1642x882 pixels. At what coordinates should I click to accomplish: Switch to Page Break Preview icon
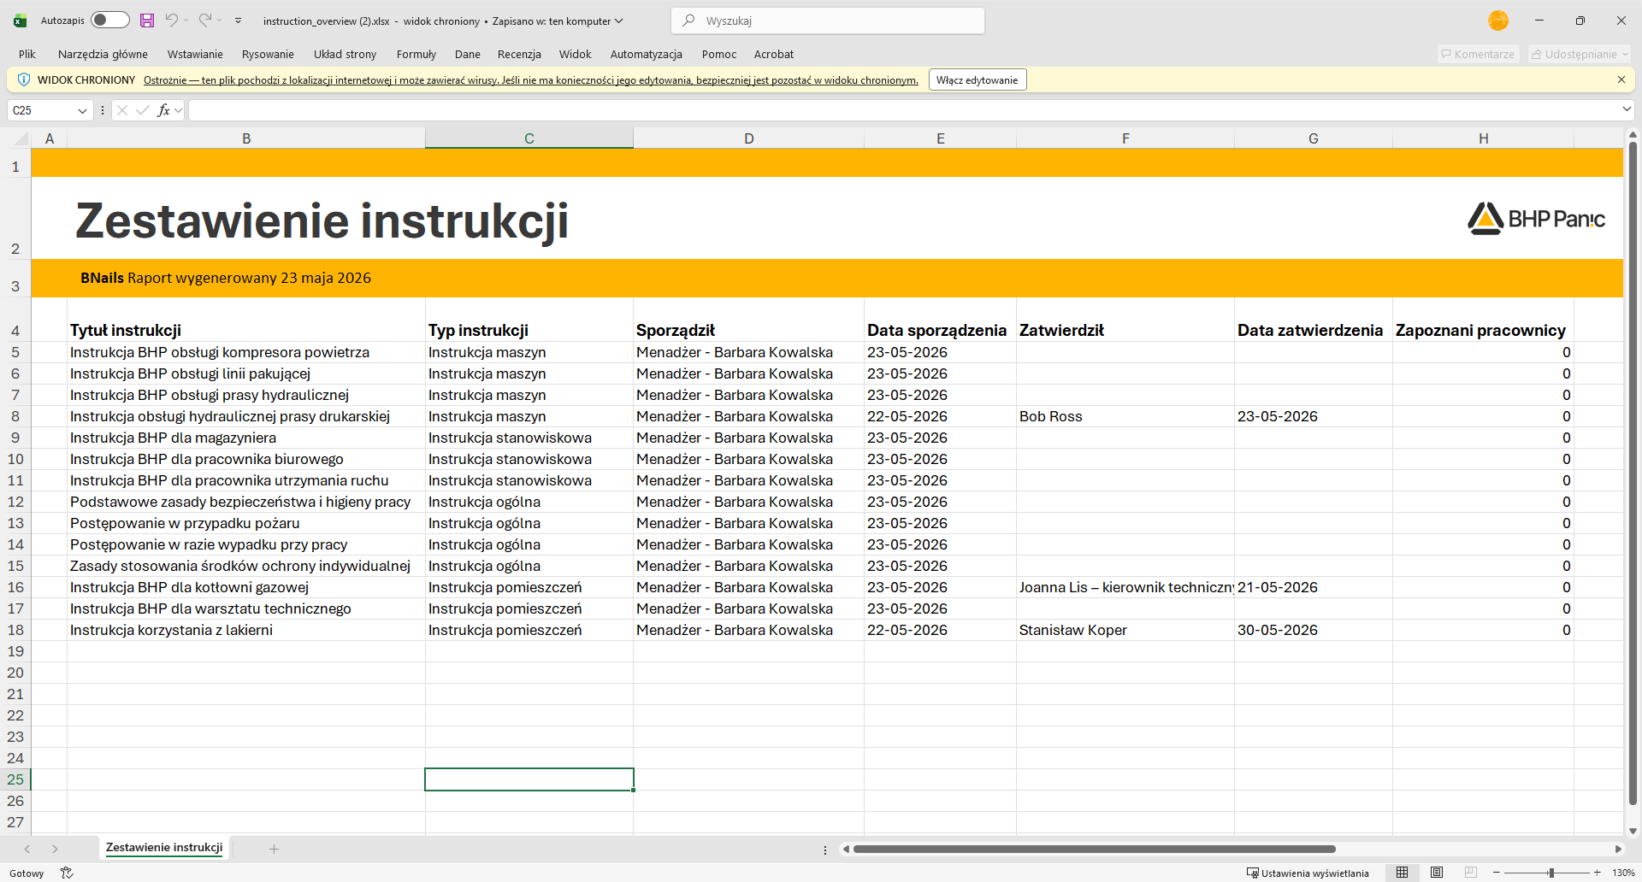[1471, 873]
